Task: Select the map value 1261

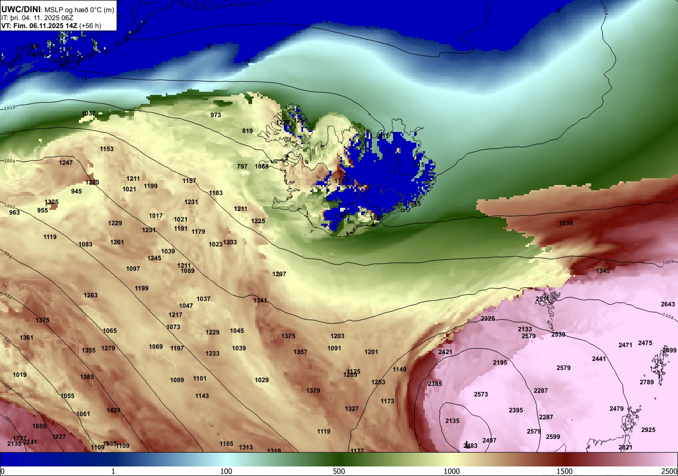Action: [117, 242]
